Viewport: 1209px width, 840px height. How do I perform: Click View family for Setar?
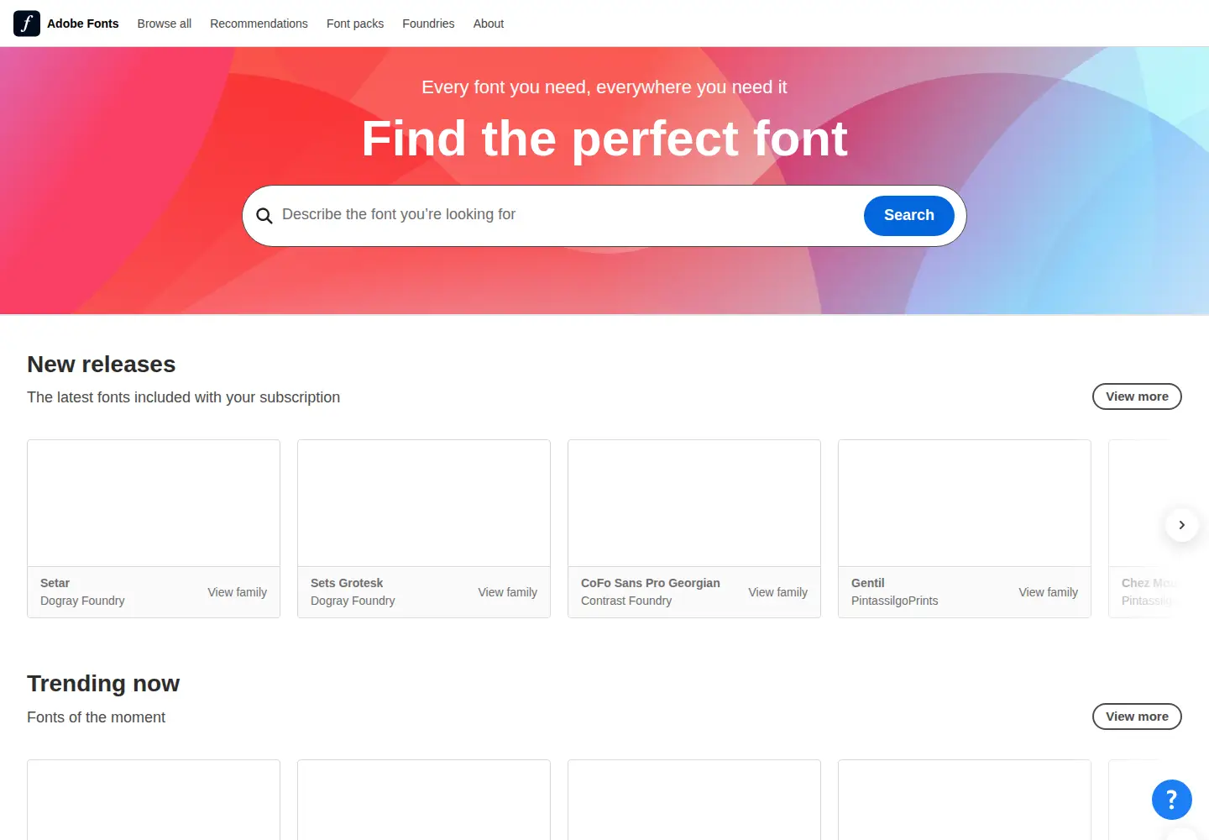(x=238, y=592)
